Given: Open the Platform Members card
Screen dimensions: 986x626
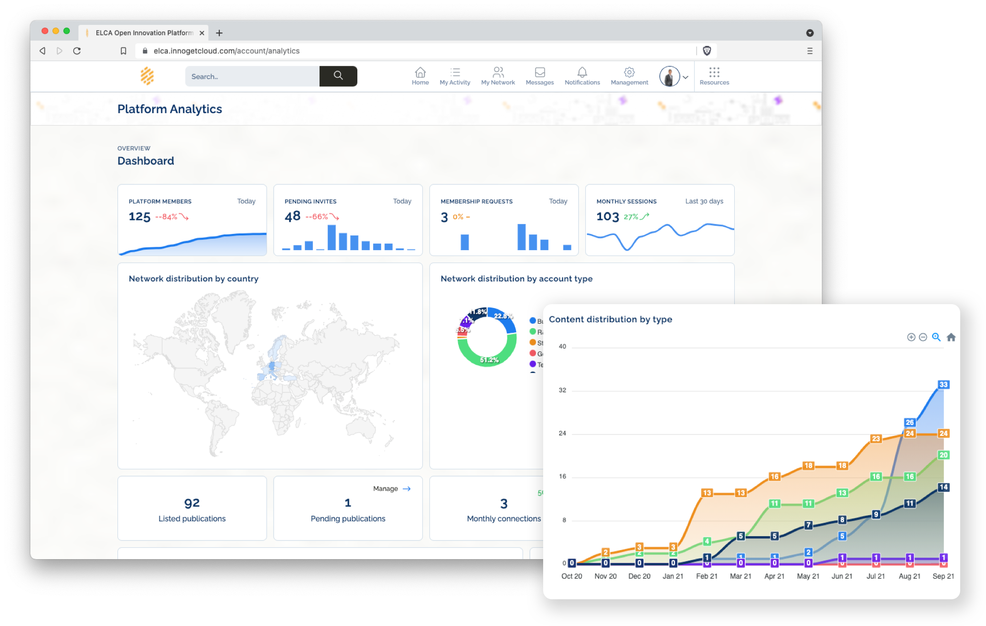Looking at the screenshot, I should pyautogui.click(x=192, y=220).
